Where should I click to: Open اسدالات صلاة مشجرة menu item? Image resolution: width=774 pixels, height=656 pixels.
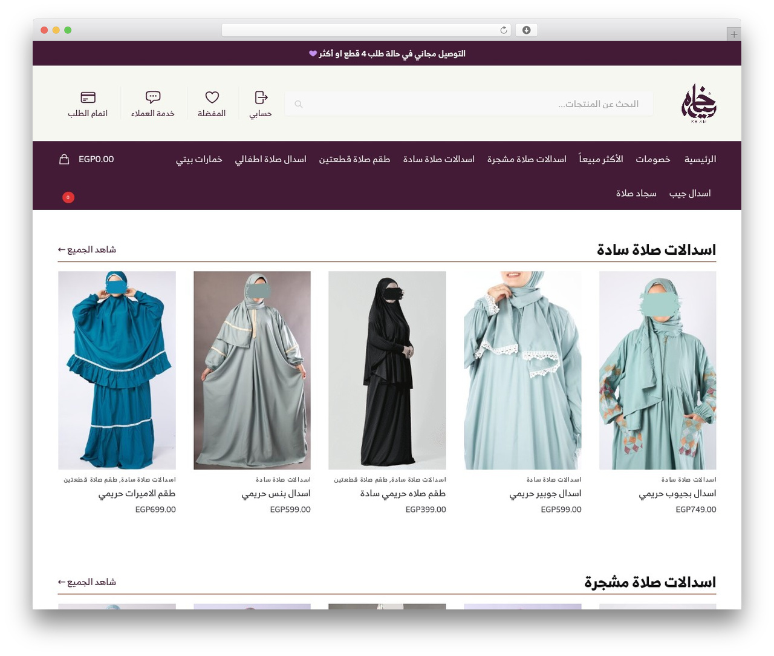pos(527,159)
